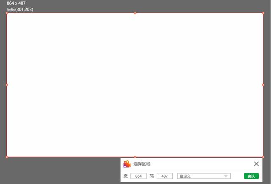Click the width input field showing 864
271x184 pixels.
click(x=138, y=176)
